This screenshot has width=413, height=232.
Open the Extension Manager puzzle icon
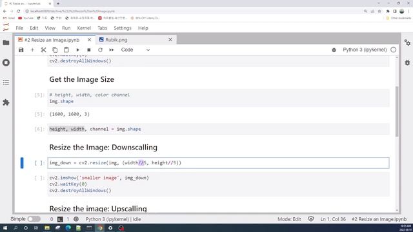point(6,102)
